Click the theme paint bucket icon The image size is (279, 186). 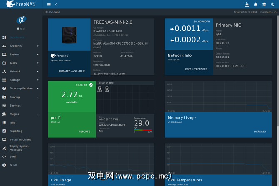point(247,5)
